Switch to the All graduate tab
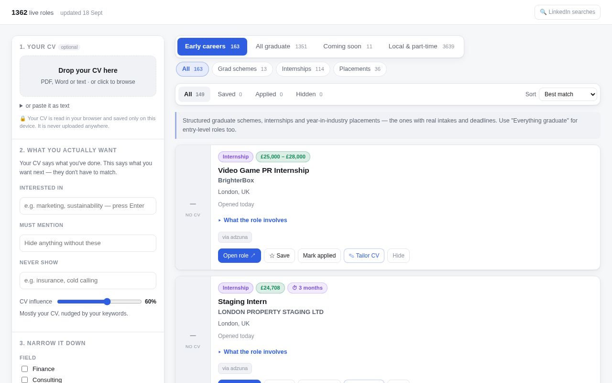This screenshot has width=612, height=383. click(x=282, y=46)
